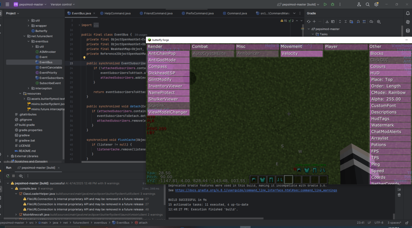This screenshot has height=228, width=412.
Task: Open the Run panel view options eye
Action: click(x=20, y=176)
